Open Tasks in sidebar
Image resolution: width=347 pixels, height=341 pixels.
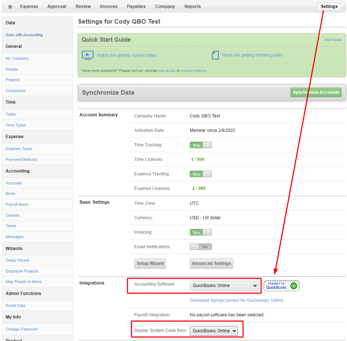[x=11, y=114]
